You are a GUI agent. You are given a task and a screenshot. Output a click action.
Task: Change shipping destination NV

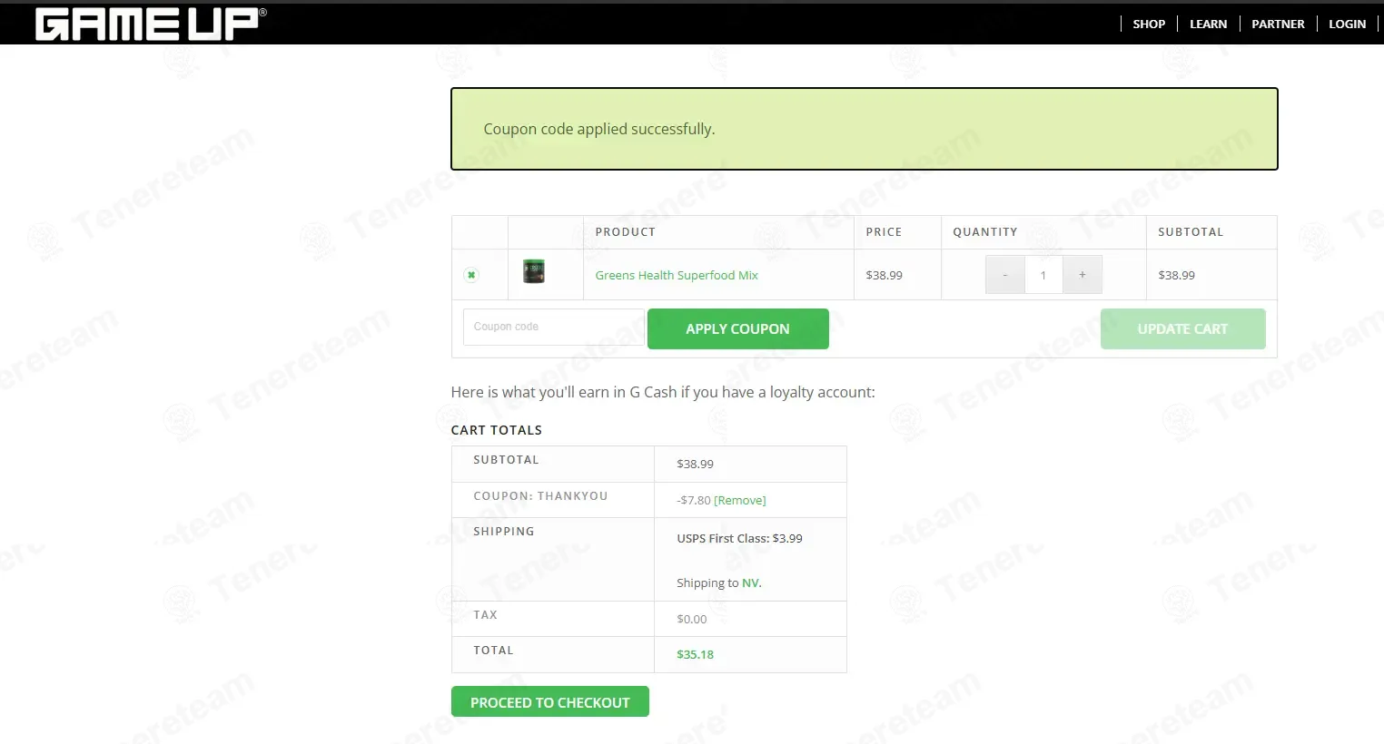click(751, 583)
